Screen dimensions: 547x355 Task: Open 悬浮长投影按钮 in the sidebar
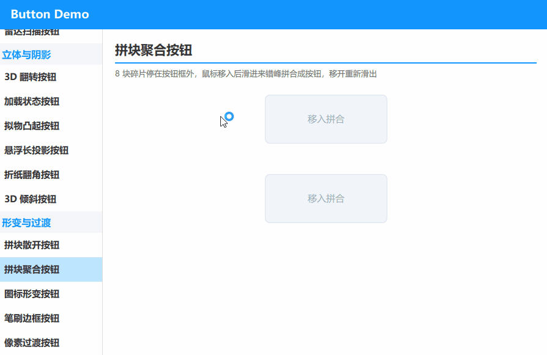coord(51,150)
